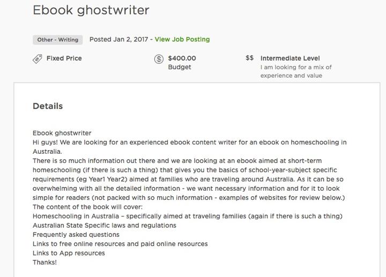Click the 'Links to App resources' line
Viewport: 386px width, 277px height.
tap(69, 253)
